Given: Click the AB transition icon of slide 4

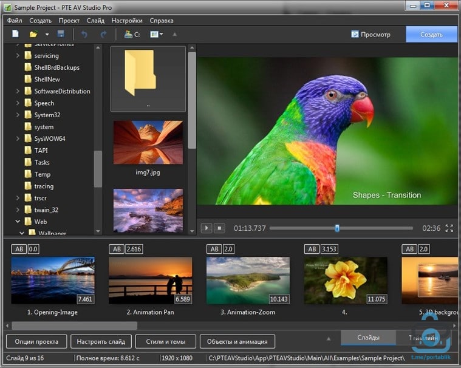Looking at the screenshot, I should pyautogui.click(x=312, y=249).
